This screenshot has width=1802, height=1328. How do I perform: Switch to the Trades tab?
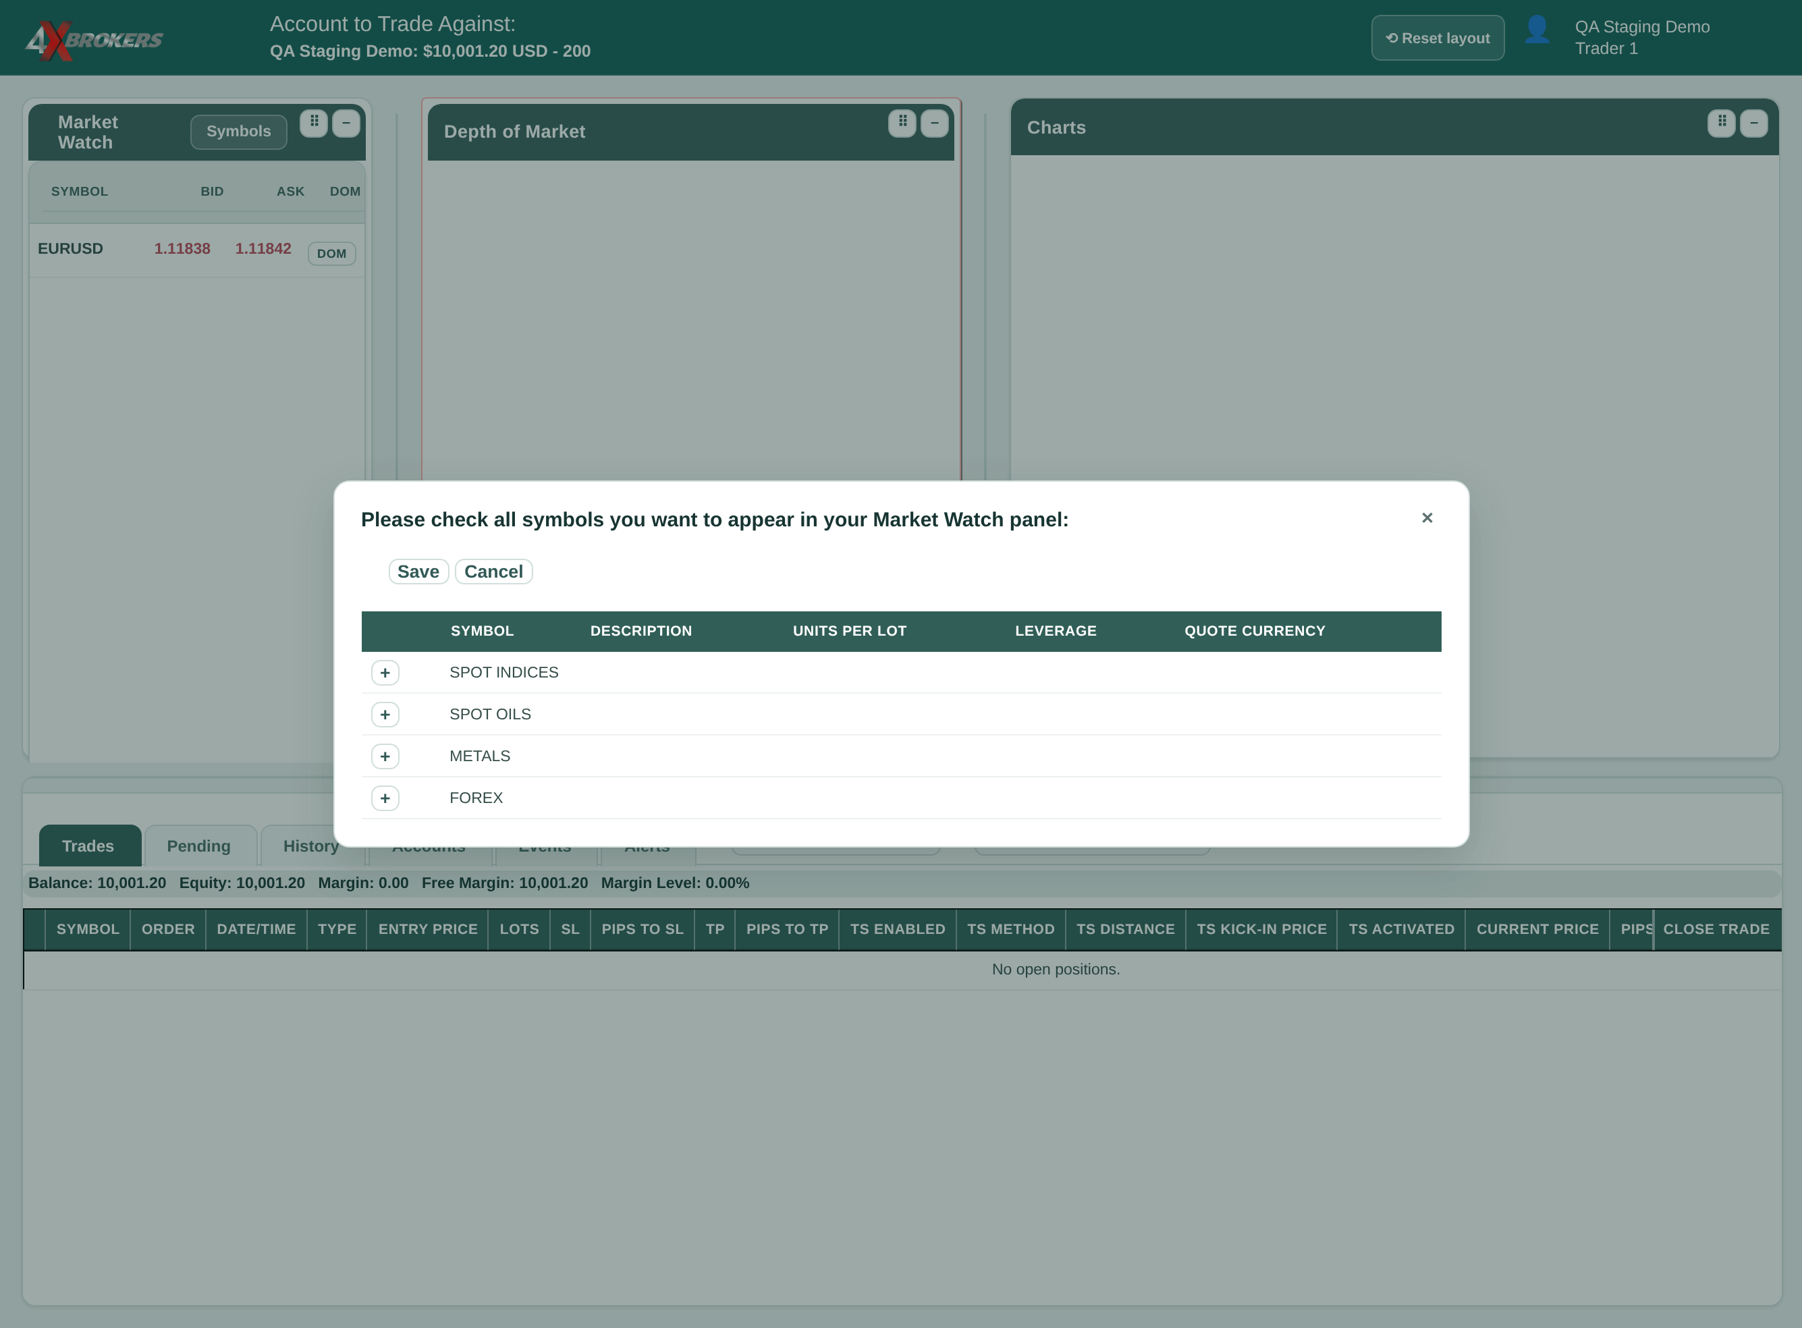coord(89,846)
